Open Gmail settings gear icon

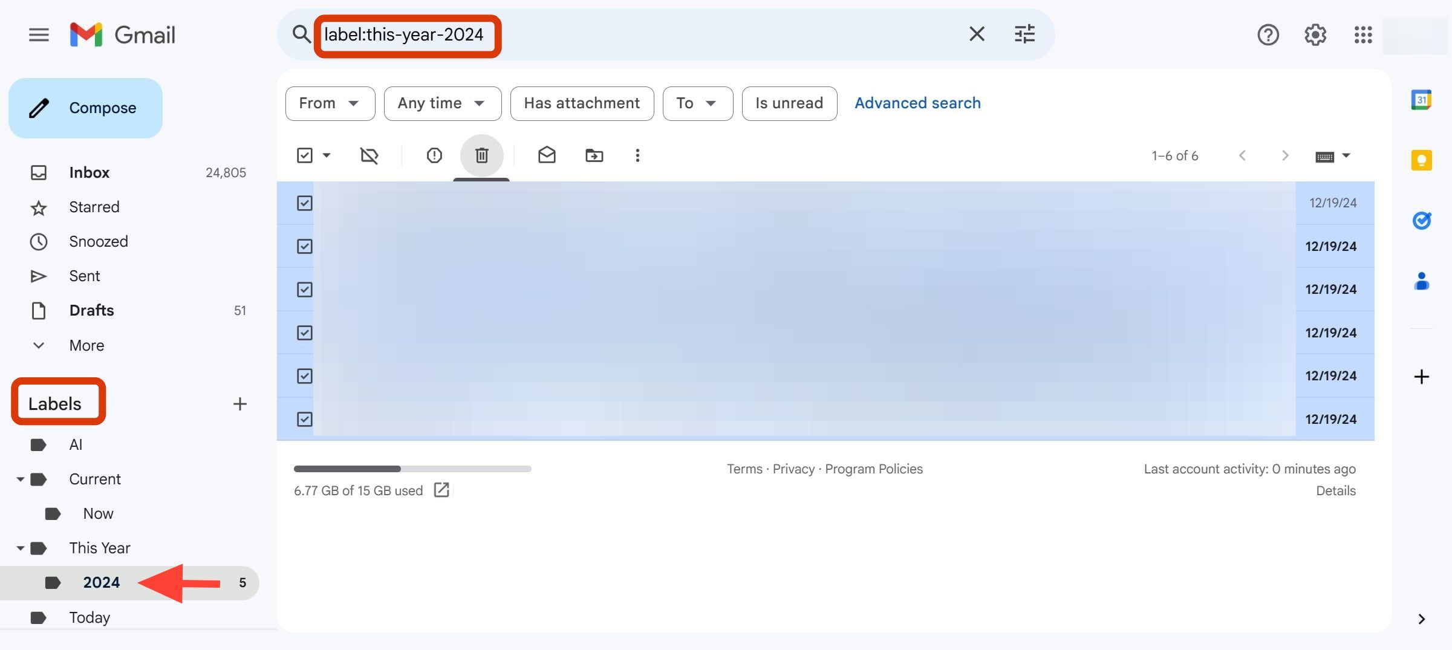click(x=1315, y=35)
